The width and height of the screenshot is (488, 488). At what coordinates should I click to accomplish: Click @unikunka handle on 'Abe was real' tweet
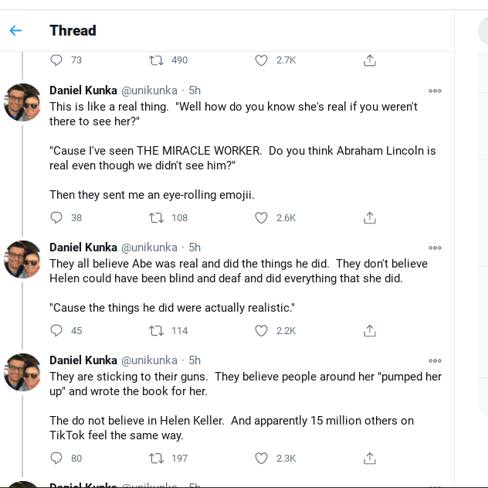click(149, 247)
